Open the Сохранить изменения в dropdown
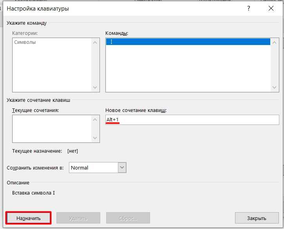Screen dimensions: 284x229 pos(122,168)
